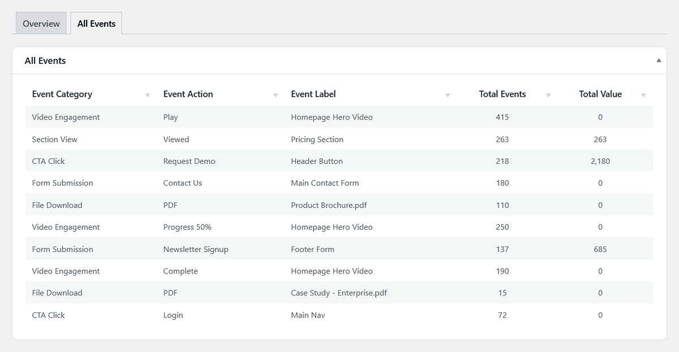Viewport: 679px width, 352px height.
Task: Open the Event Category filter dropdown
Action: 147,94
